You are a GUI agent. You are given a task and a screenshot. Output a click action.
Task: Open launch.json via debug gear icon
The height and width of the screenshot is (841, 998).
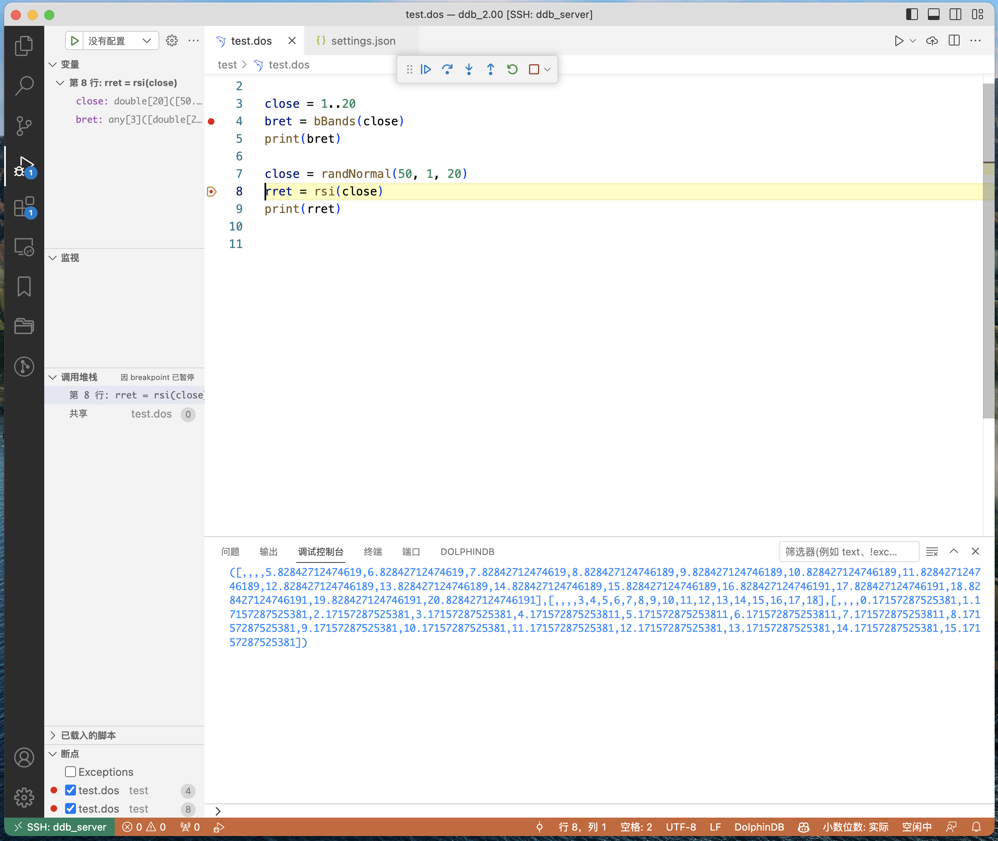click(x=172, y=41)
